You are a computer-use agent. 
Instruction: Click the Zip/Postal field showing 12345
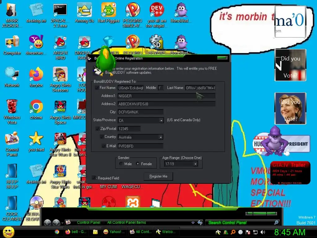[129, 129]
